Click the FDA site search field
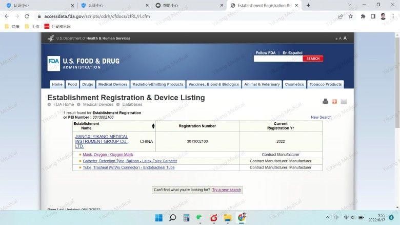This screenshot has height=225, width=400. click(x=278, y=59)
